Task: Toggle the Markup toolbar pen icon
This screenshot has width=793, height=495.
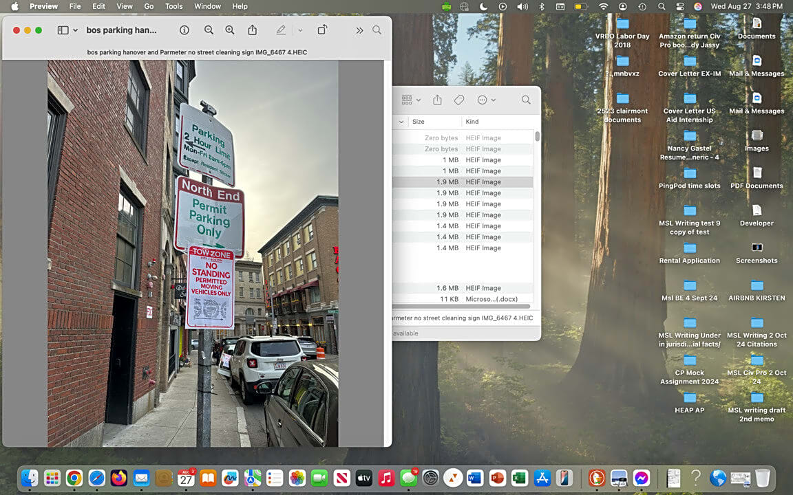Action: point(281,30)
